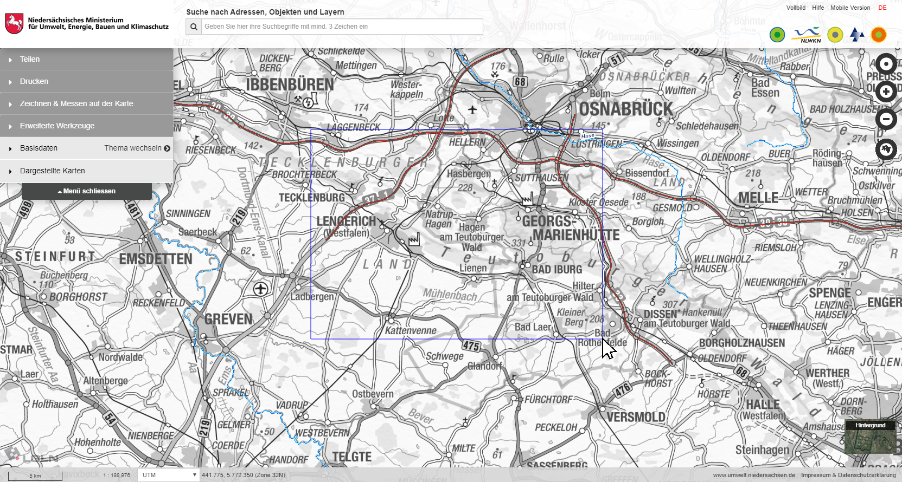
Task: Open the UTM coordinate system dropdown
Action: (x=168, y=475)
